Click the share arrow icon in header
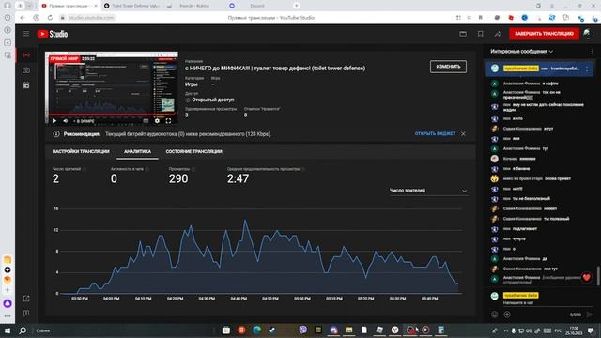 (x=498, y=34)
